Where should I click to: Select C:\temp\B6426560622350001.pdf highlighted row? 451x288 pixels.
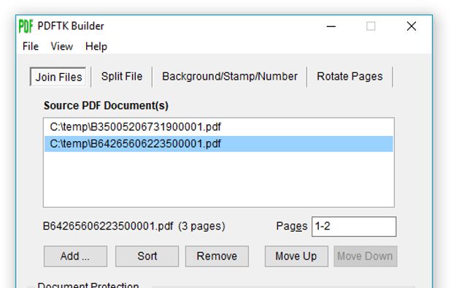[219, 144]
